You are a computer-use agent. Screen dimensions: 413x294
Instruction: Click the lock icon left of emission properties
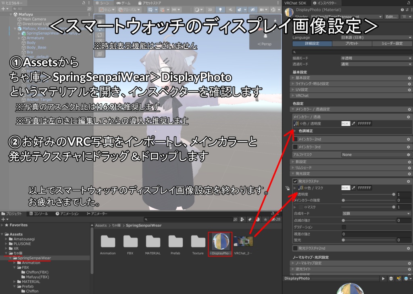287,188
